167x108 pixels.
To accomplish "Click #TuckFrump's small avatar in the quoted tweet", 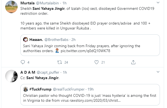I will [x=26, y=89].
